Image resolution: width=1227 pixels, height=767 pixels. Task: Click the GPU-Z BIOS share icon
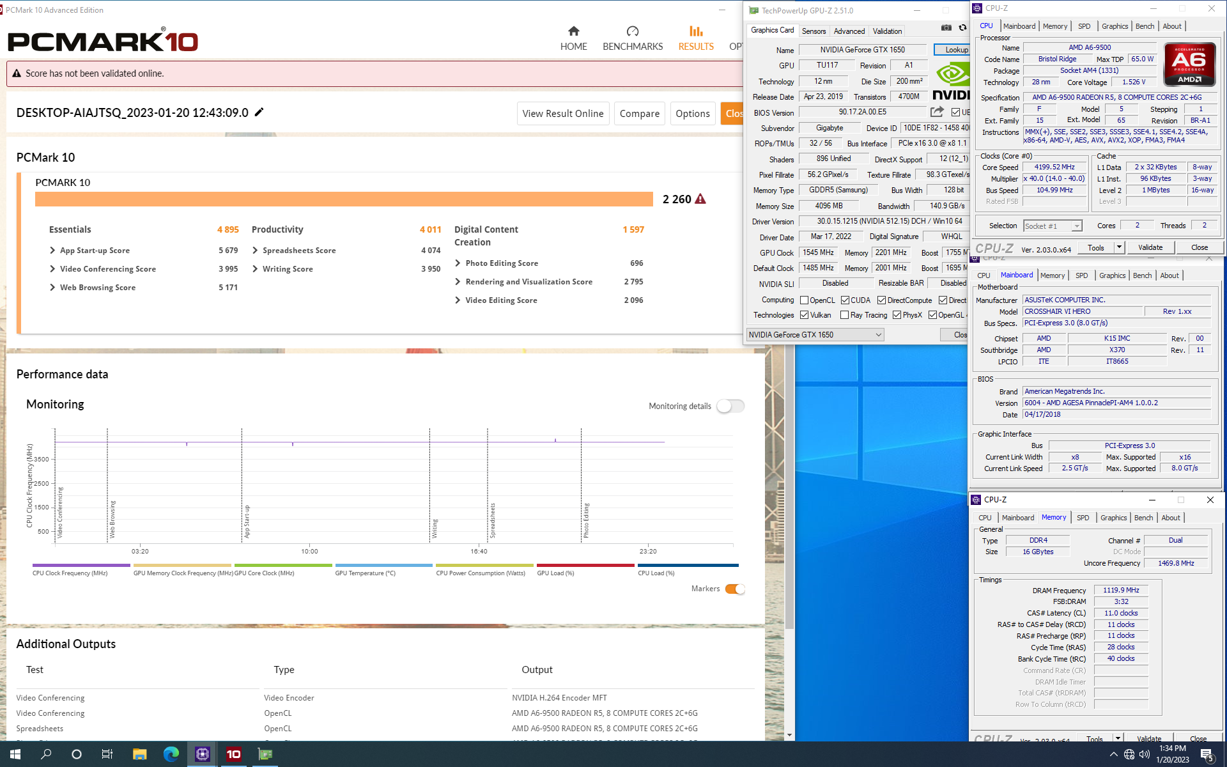(x=937, y=112)
